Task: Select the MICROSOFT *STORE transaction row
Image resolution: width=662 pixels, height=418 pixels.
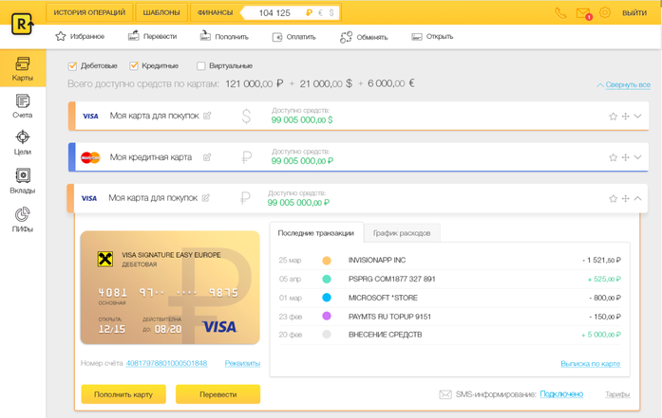Action: (449, 298)
